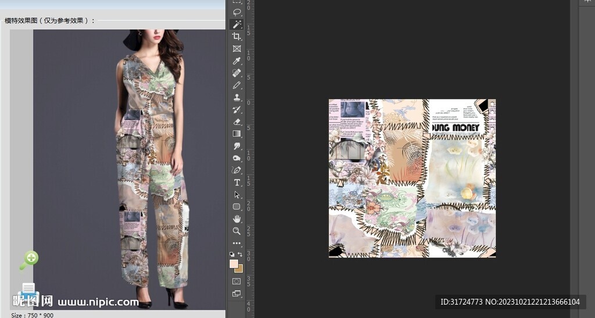Select the Frame tool
The height and width of the screenshot is (318, 595).
[236, 49]
